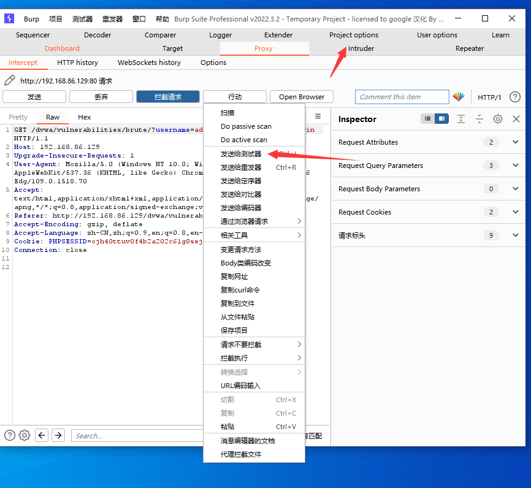Switch Inspector to left-side layout icon
Screen dimensions: 531x488
point(428,118)
